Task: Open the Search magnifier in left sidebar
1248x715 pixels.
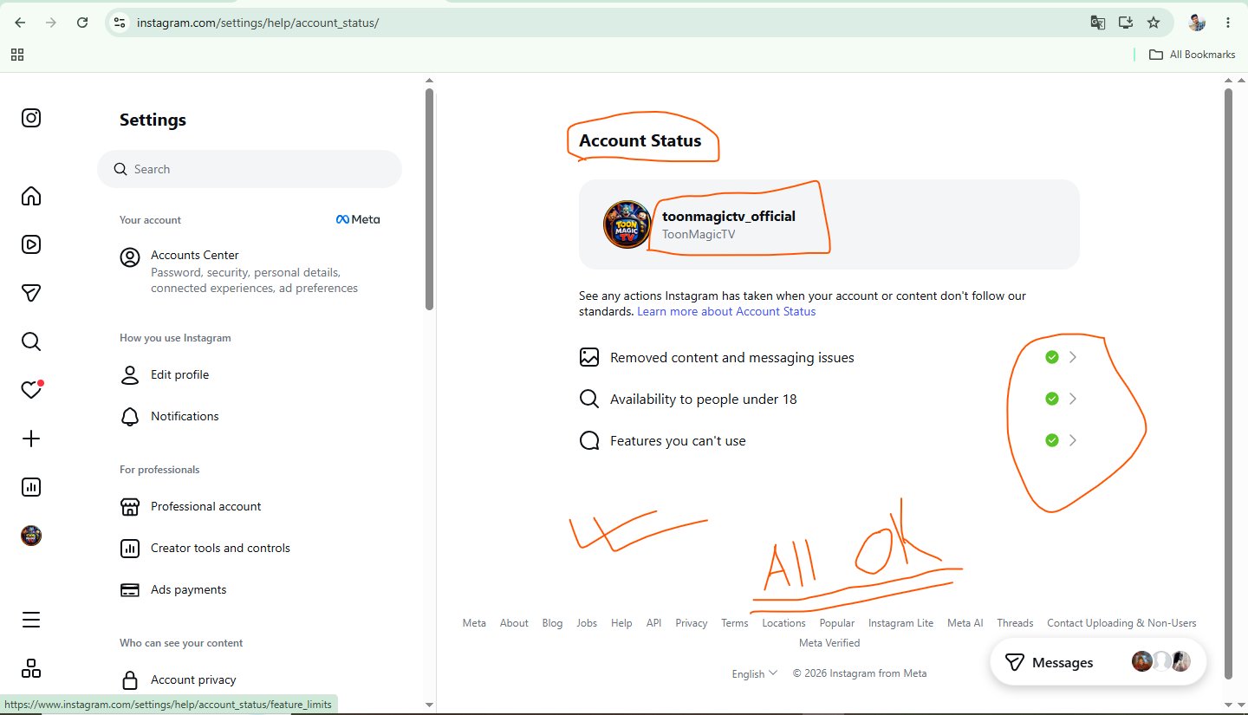Action: tap(31, 341)
